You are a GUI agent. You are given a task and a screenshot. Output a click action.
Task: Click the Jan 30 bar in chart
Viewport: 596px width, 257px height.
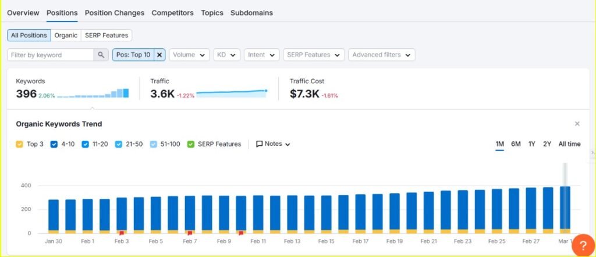pyautogui.click(x=54, y=216)
